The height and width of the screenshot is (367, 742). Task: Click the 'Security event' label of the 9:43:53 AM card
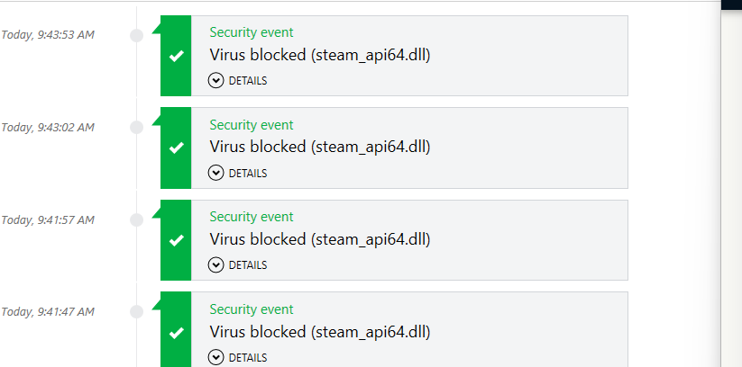[x=252, y=32]
